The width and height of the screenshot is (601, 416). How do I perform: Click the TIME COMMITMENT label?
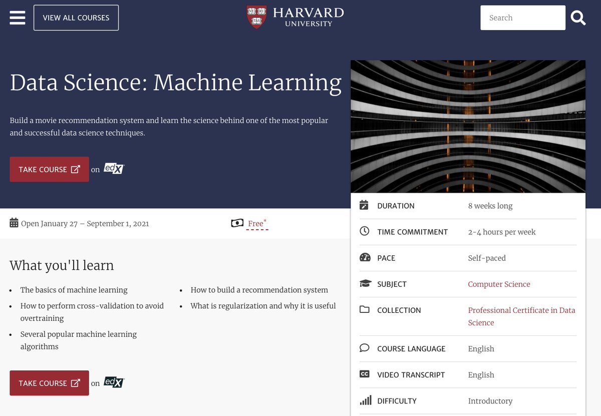413,232
